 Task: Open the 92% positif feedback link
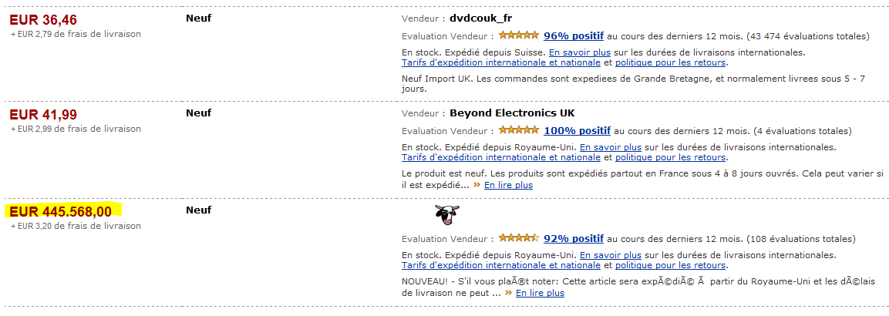[x=573, y=238]
